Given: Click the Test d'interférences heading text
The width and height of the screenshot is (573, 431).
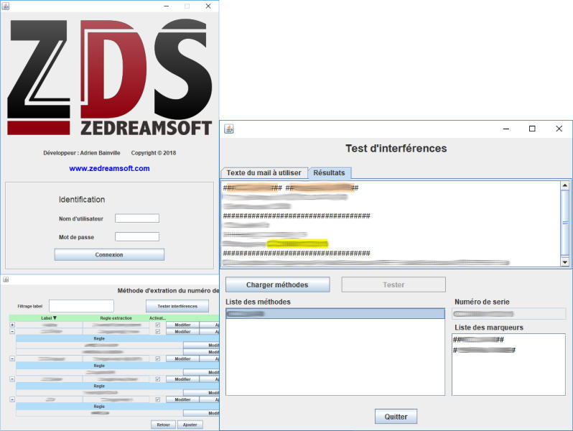Looking at the screenshot, I should coord(396,149).
